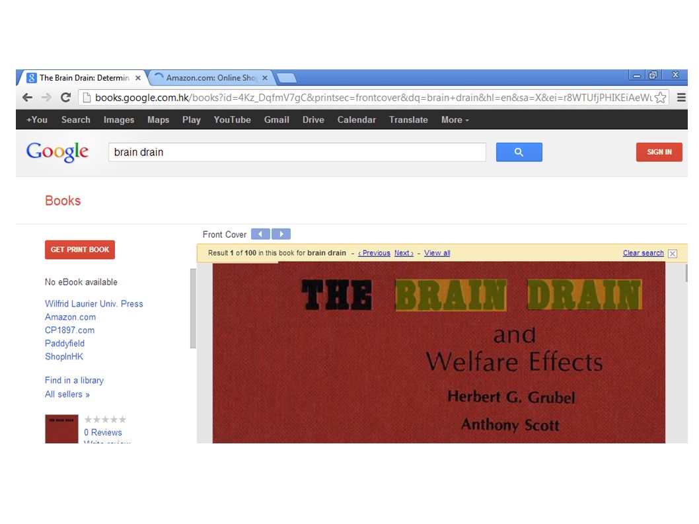
Task: Go back with the browser back arrow
Action: (27, 97)
